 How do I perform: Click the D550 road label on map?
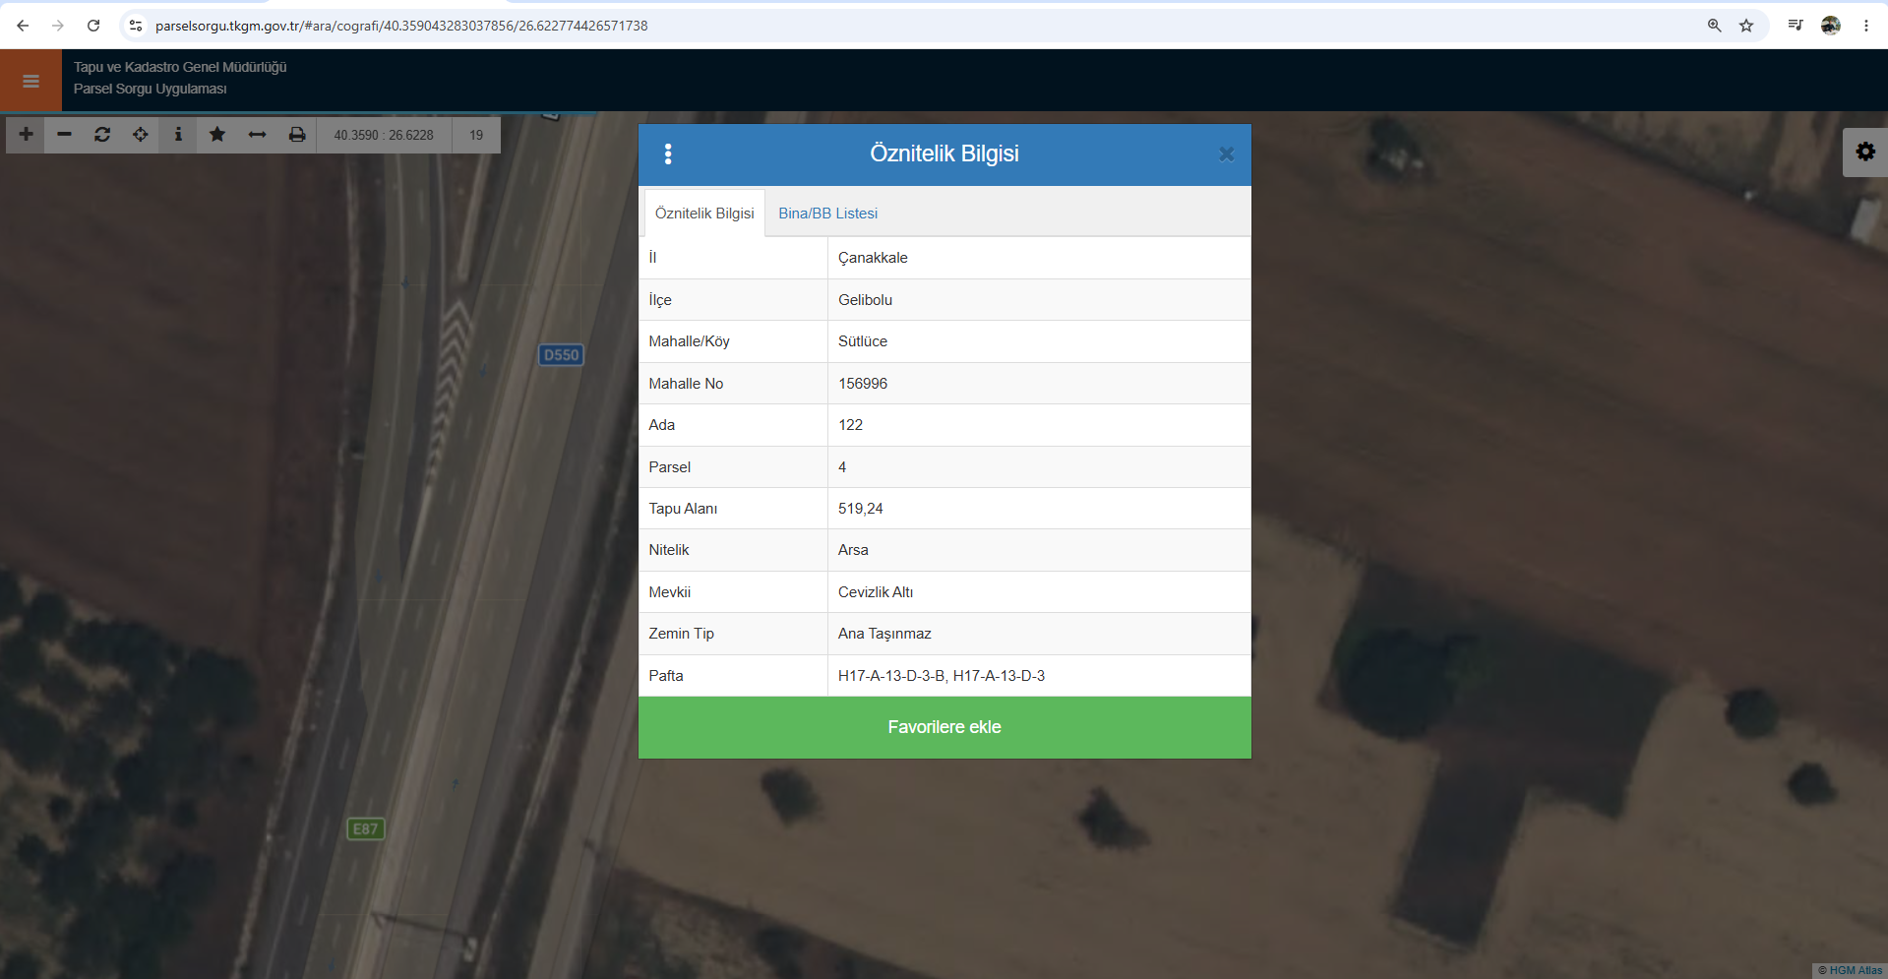click(561, 355)
